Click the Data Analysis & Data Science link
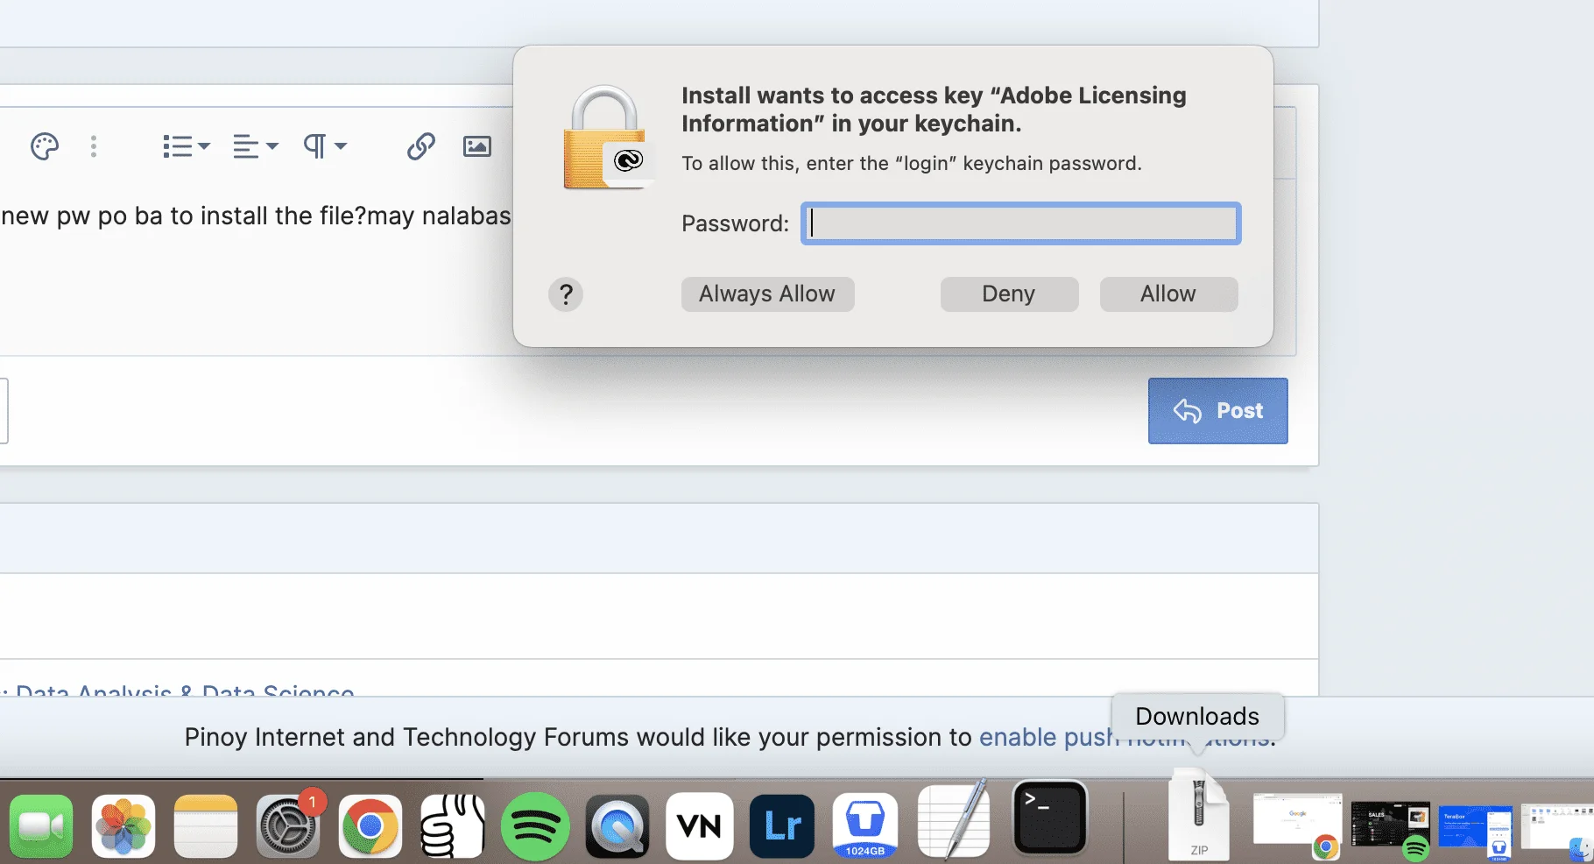Image resolution: width=1594 pixels, height=864 pixels. (x=185, y=690)
